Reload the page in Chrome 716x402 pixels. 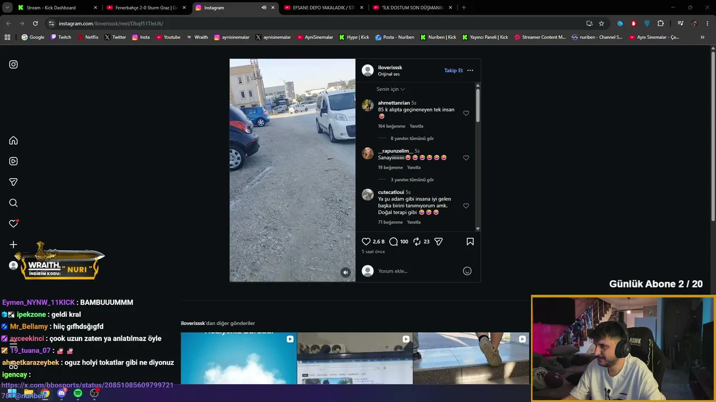[x=35, y=23]
